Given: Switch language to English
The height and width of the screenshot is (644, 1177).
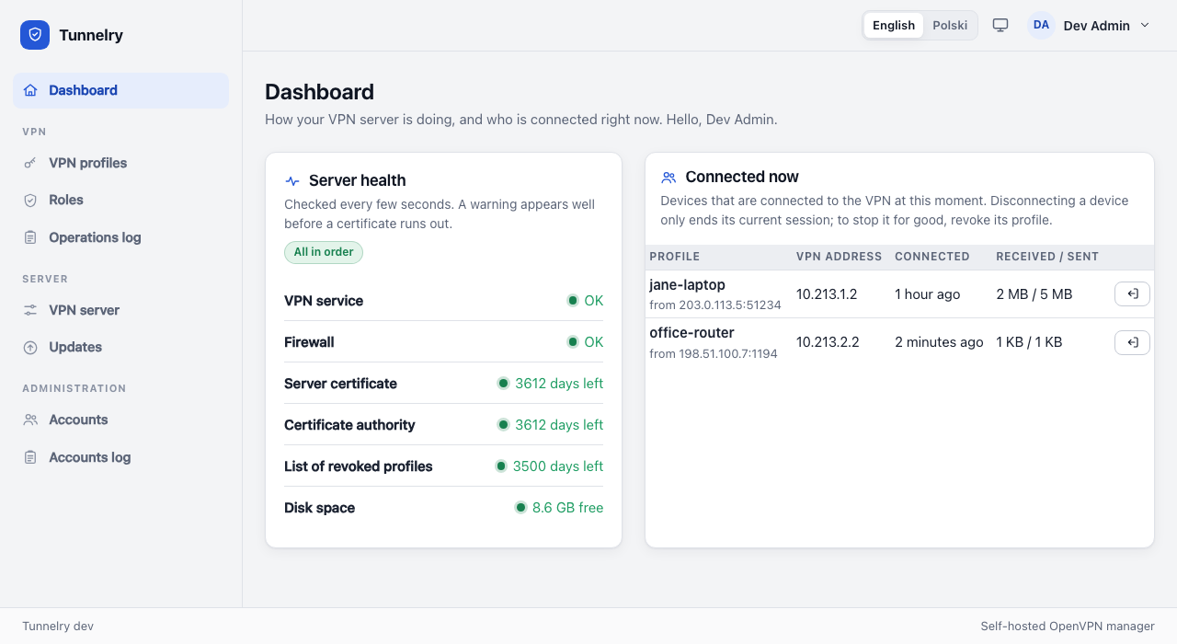Looking at the screenshot, I should click(x=894, y=26).
